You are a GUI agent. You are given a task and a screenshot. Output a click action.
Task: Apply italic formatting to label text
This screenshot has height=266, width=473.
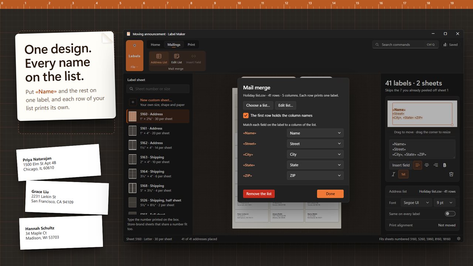393,174
